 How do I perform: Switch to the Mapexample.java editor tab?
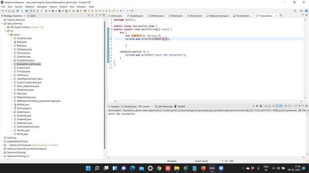click(x=218, y=16)
